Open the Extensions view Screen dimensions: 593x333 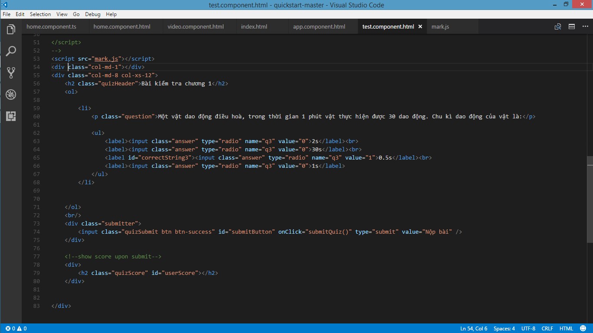click(11, 116)
